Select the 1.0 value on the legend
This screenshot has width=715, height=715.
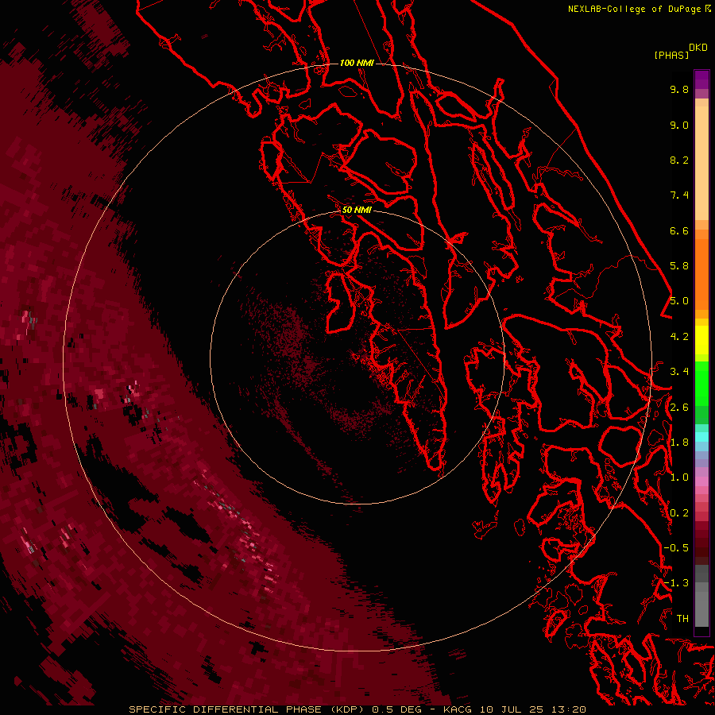(679, 477)
